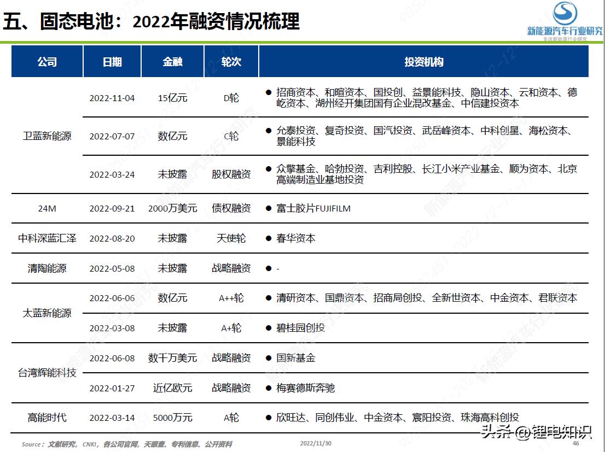Click date 2022-08-20
Screen dimensions: 605x452
click(x=112, y=239)
